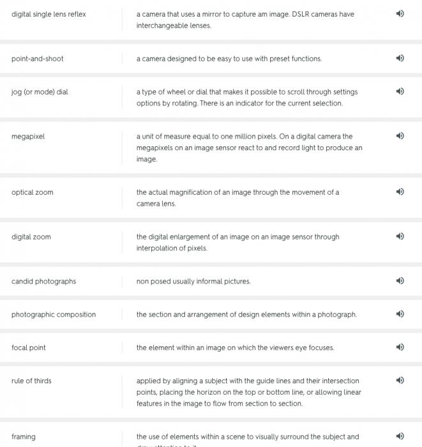Click the focal point definition text
422x447 pixels.
coord(235,348)
